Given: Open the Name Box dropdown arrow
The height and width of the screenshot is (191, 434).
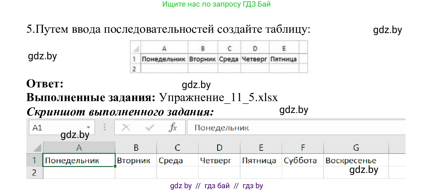Looking at the screenshot, I should (x=89, y=127).
